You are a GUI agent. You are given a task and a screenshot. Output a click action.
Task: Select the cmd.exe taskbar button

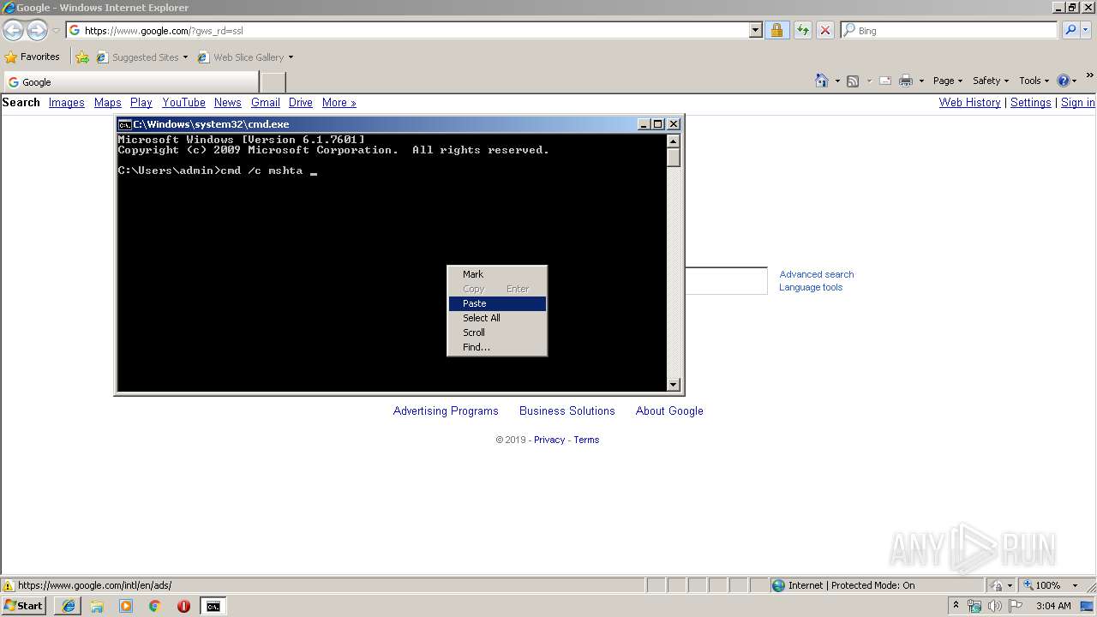click(x=213, y=606)
